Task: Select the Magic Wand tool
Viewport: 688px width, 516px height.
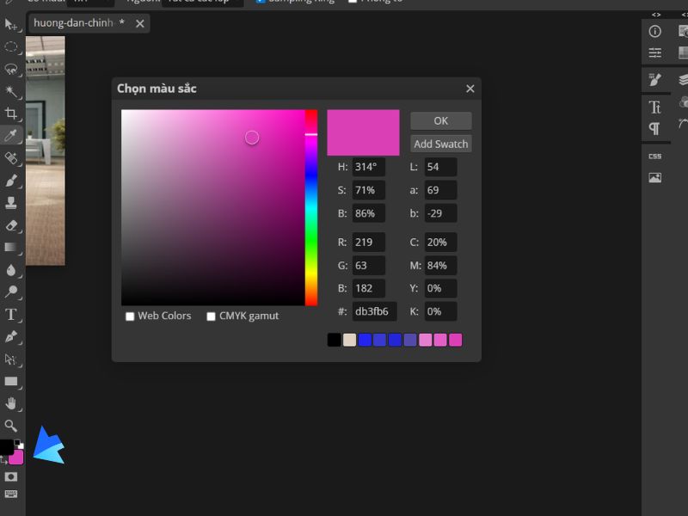Action: (10, 91)
